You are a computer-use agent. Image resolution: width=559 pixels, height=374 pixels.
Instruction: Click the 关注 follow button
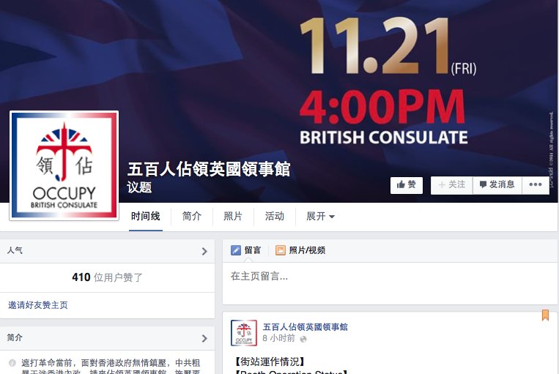452,185
